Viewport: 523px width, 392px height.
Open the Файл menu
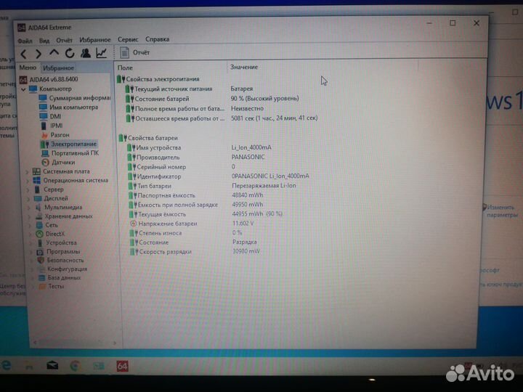tap(25, 41)
